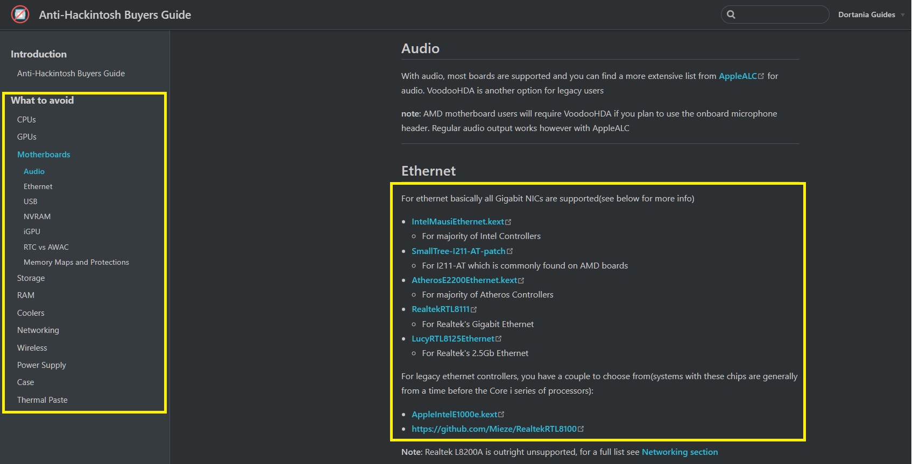Click external-link icon beside RealtekRTL8111
The image size is (913, 464).
click(x=473, y=309)
